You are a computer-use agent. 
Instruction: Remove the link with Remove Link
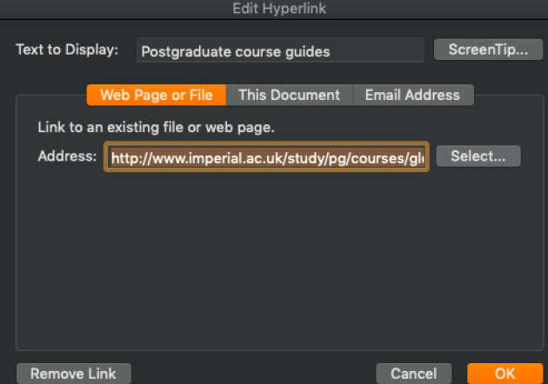[x=73, y=374]
